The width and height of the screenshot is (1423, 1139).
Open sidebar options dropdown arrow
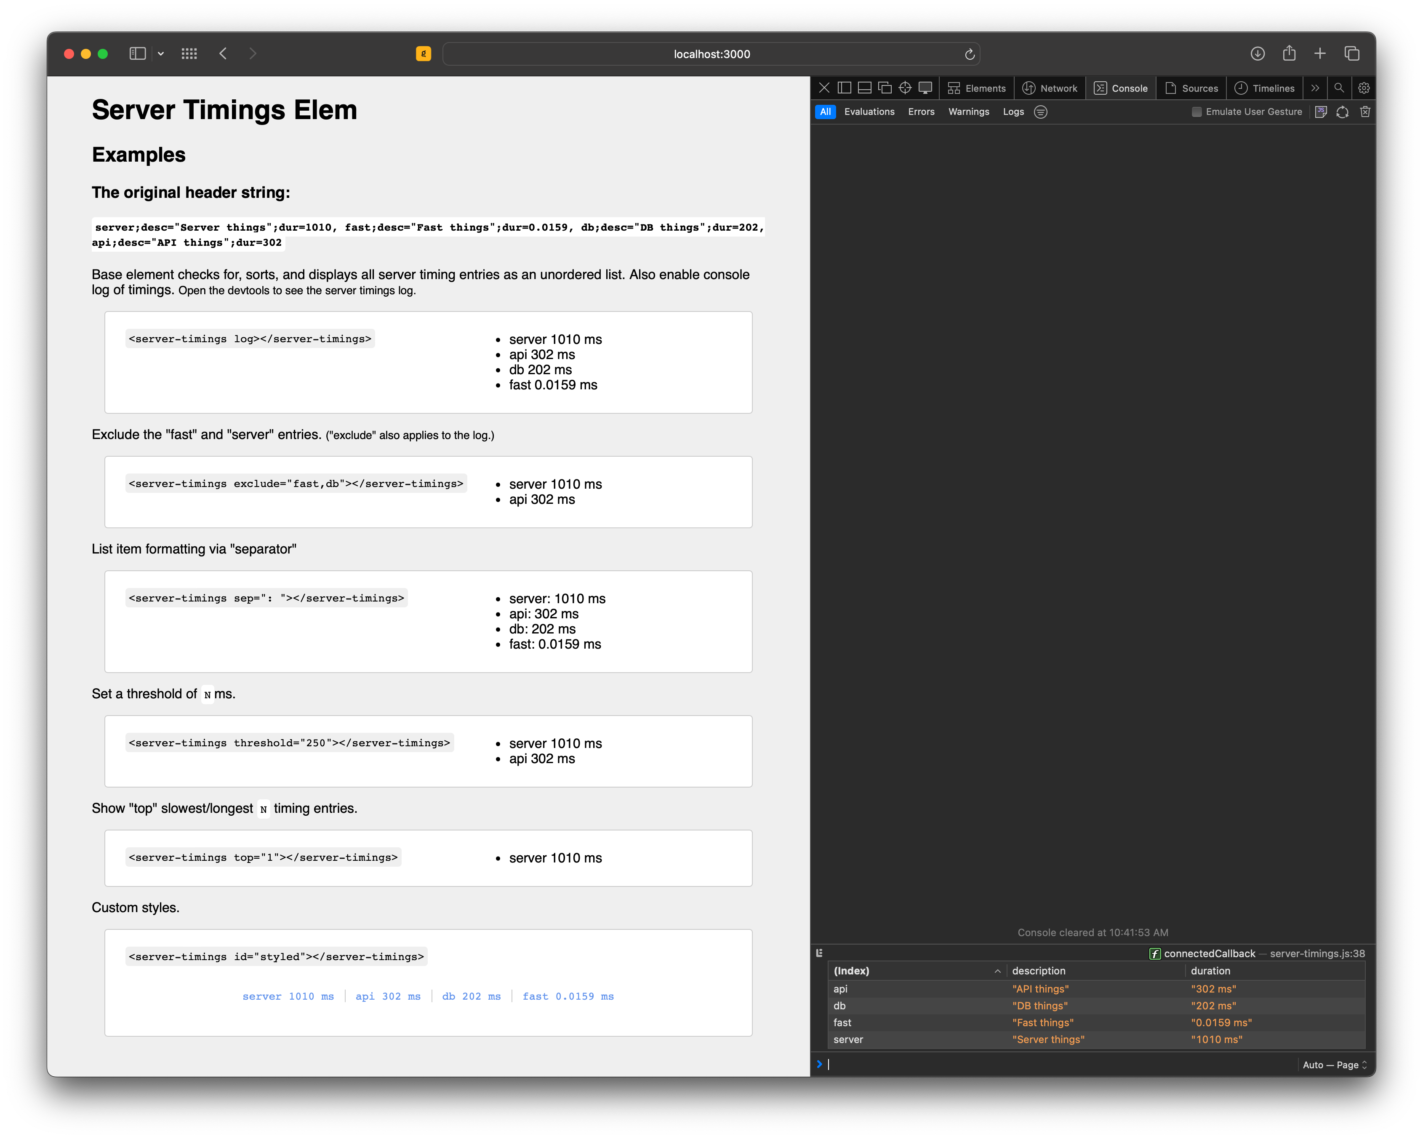pyautogui.click(x=160, y=53)
